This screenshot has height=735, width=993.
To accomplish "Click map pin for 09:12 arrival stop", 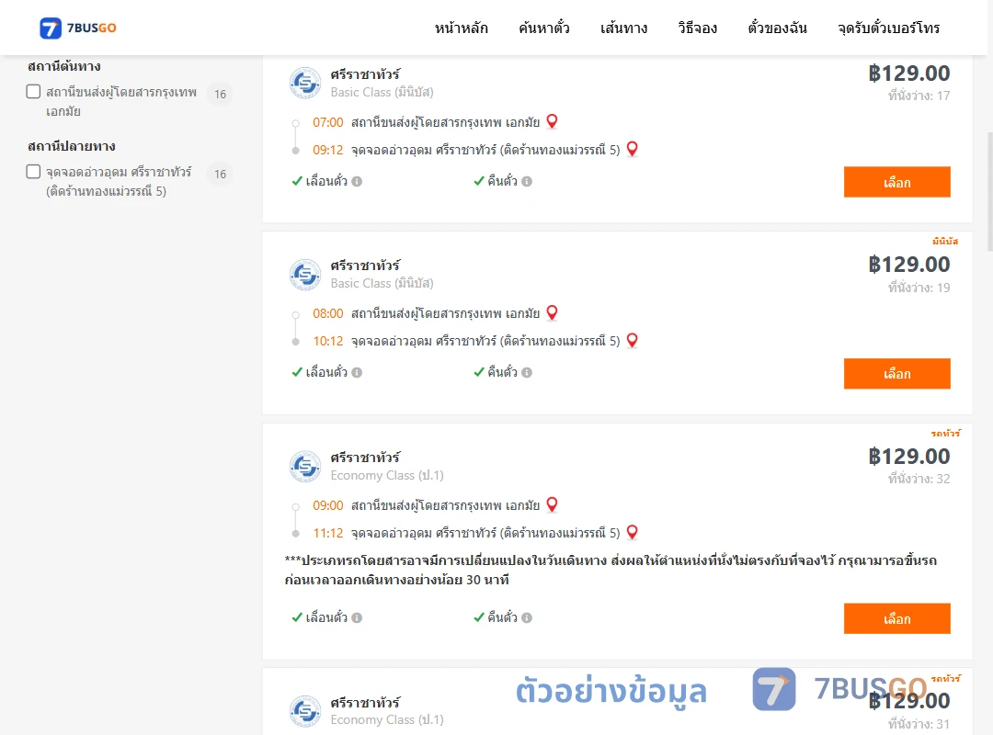I will [632, 149].
